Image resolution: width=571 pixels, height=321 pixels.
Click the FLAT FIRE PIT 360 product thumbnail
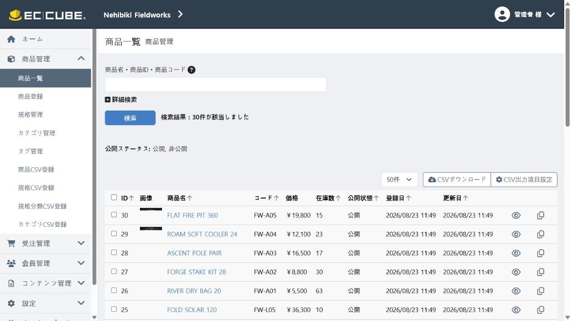[151, 210]
